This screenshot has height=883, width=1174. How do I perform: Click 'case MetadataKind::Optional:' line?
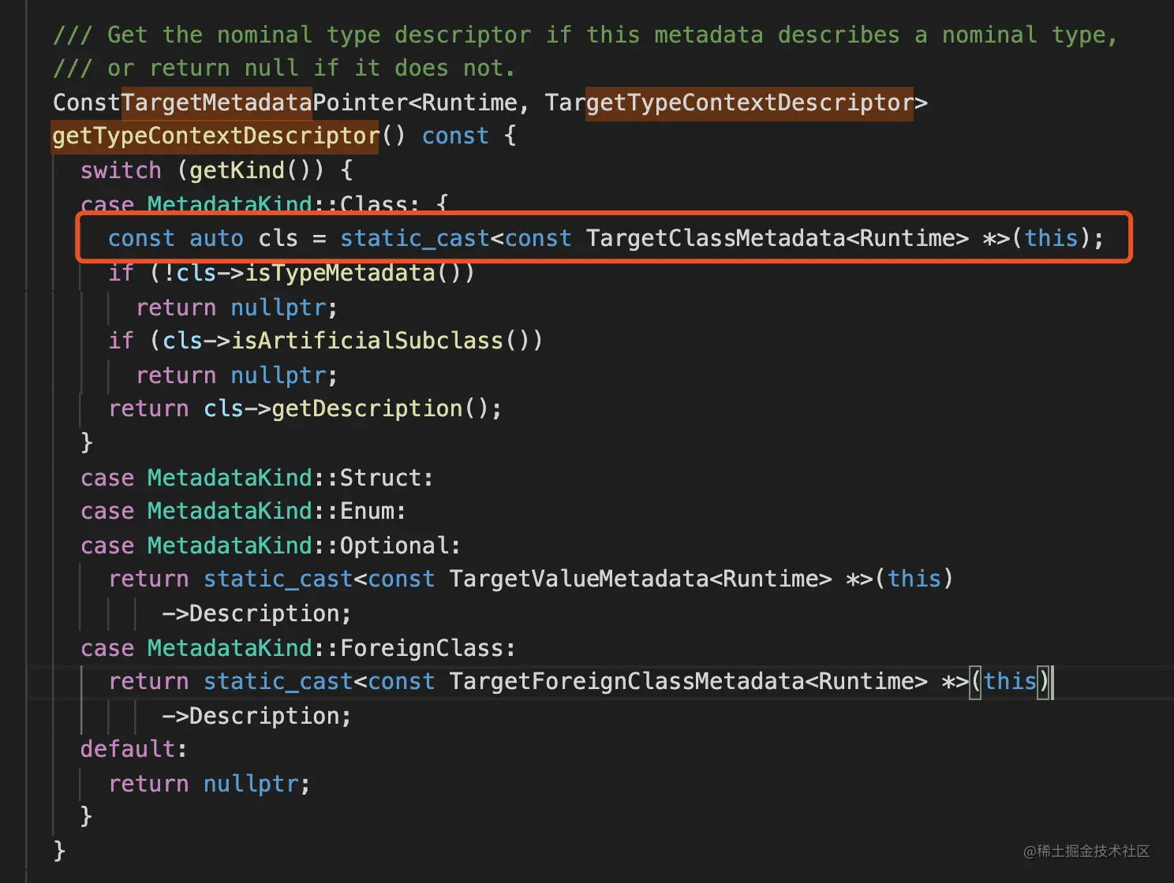tap(271, 546)
